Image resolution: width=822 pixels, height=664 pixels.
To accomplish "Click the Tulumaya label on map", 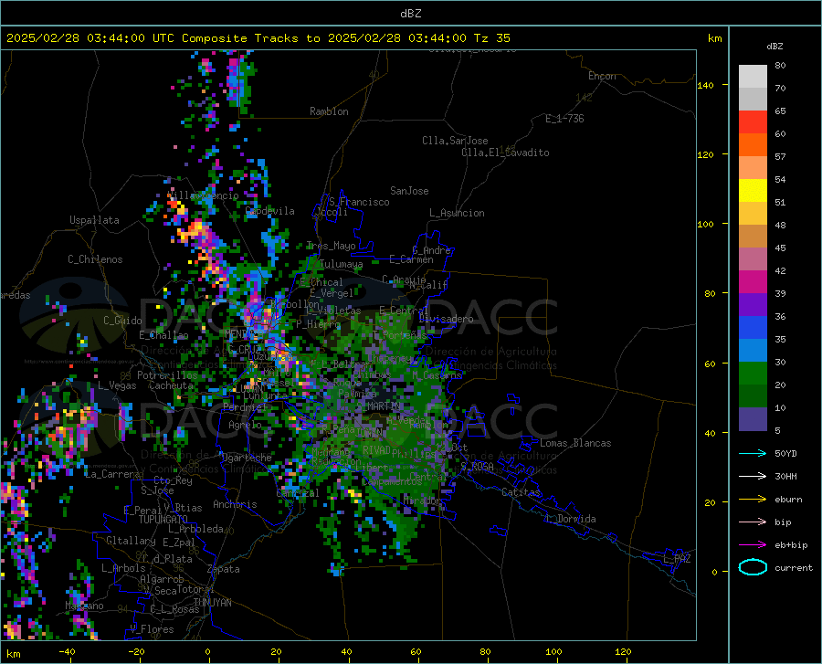I will (341, 264).
